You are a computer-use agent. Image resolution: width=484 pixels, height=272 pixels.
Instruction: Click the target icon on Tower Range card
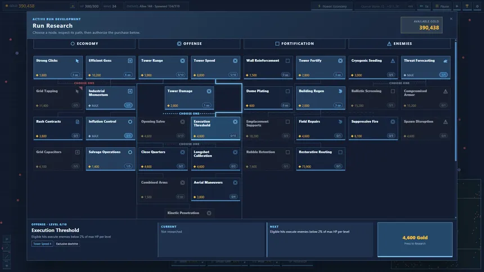(x=182, y=61)
